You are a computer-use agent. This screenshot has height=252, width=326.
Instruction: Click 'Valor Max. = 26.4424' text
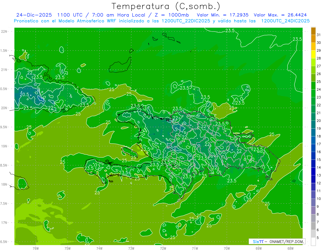[280, 15]
